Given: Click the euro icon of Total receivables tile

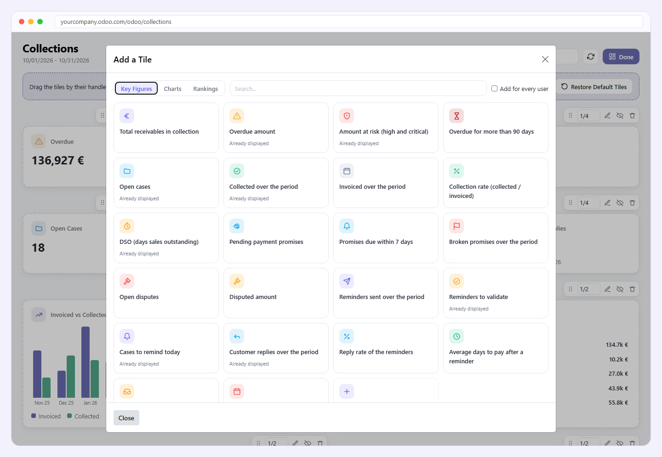Looking at the screenshot, I should (x=127, y=116).
